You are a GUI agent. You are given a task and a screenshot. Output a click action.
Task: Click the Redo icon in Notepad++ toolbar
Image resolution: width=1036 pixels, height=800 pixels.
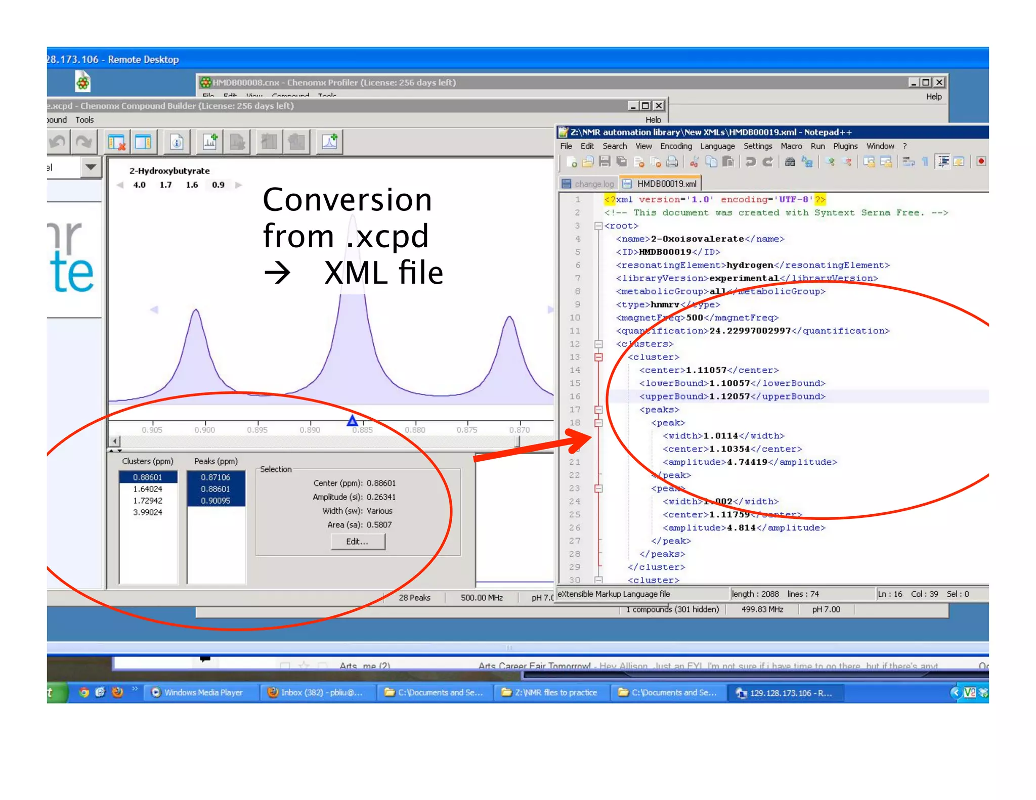[x=768, y=162]
